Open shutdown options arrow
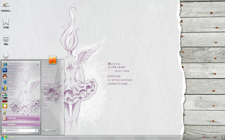 (54, 130)
